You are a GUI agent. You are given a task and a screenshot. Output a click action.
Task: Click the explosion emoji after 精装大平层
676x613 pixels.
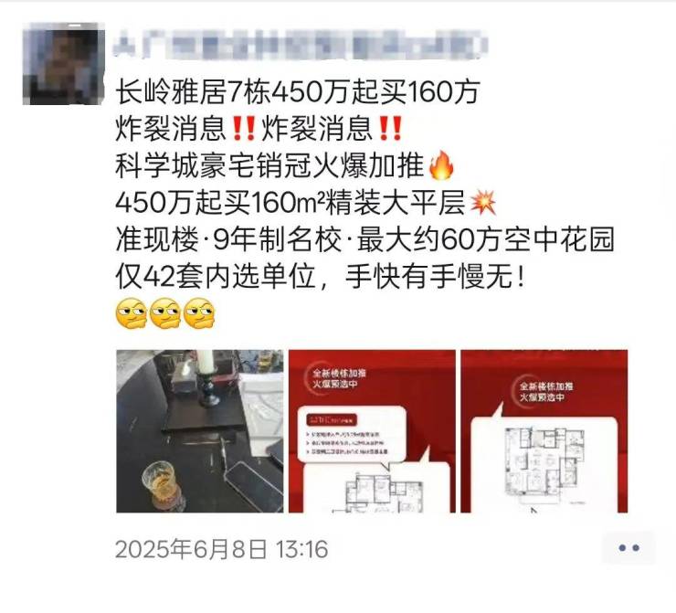coord(482,203)
